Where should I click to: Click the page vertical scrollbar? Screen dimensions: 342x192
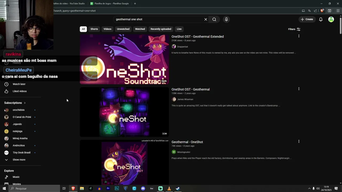click(340, 25)
